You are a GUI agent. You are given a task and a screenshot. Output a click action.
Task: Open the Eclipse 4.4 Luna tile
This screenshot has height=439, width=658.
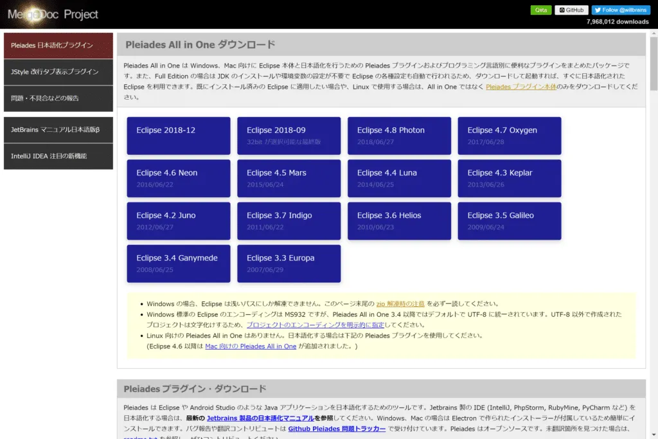(399, 179)
